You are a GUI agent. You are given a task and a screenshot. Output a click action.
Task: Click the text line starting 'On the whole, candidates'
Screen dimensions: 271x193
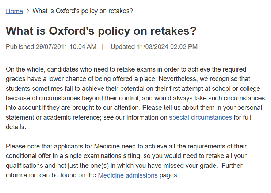tap(126, 69)
